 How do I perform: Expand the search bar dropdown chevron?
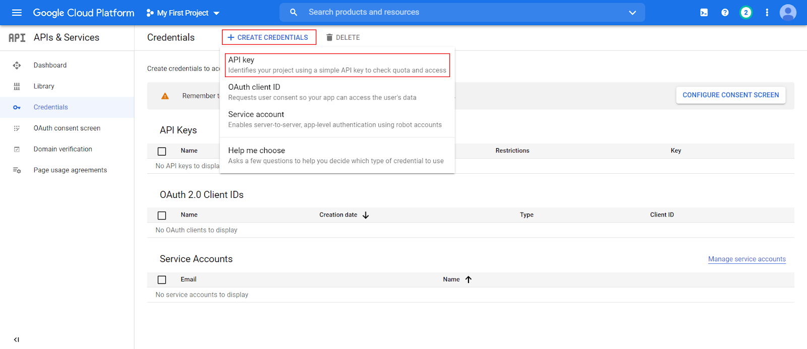632,13
